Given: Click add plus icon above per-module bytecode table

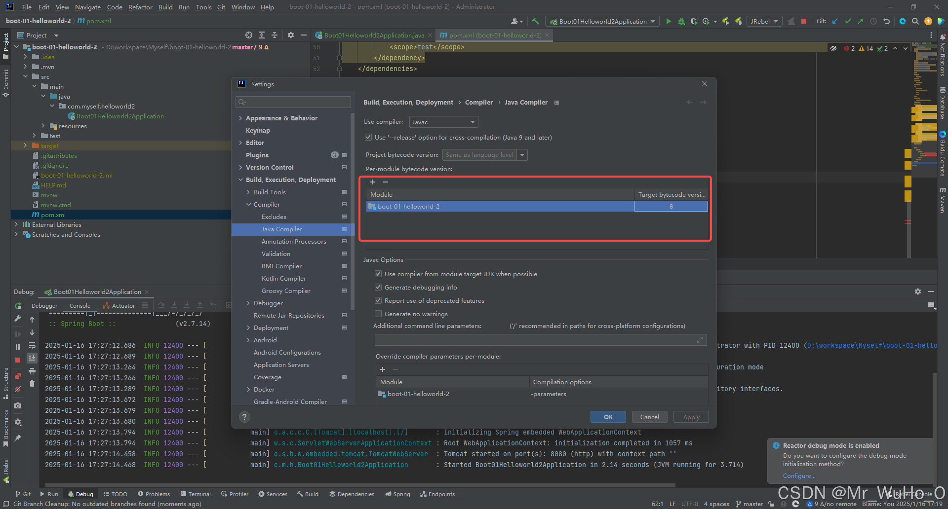Looking at the screenshot, I should tap(373, 182).
